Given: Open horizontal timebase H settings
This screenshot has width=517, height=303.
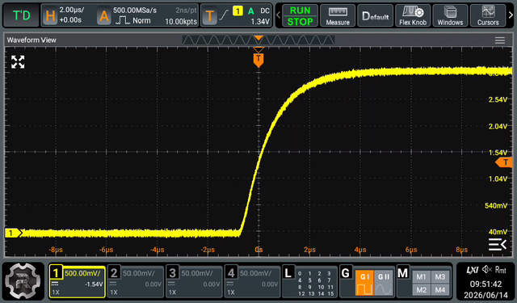Looking at the screenshot, I should tap(50, 15).
